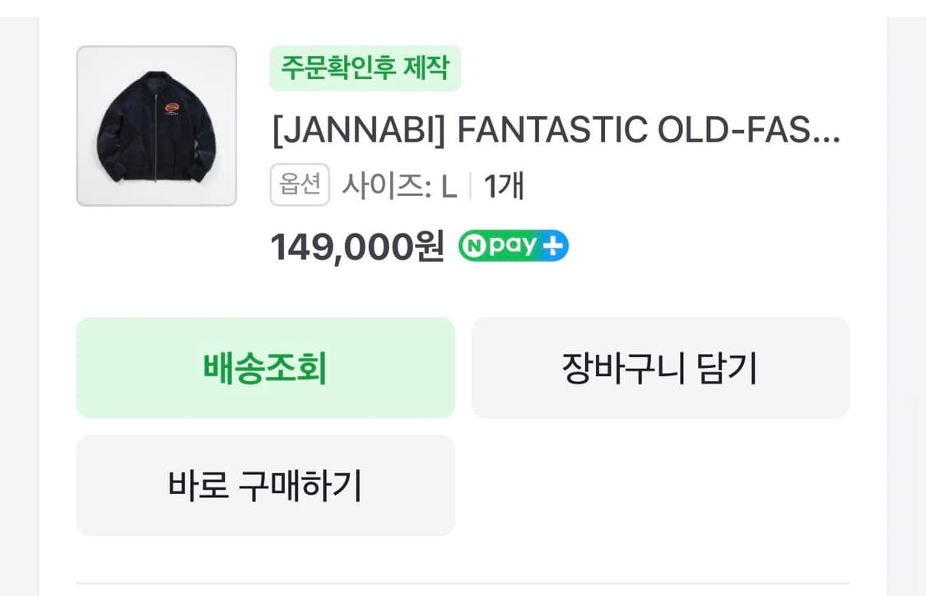Click the plus symbol on Npay badge
The image size is (926, 596).
(554, 244)
